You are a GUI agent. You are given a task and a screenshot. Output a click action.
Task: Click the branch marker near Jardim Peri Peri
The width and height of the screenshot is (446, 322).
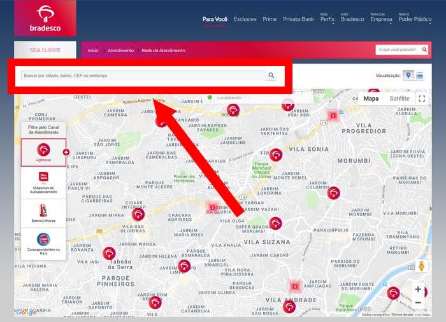288,105
